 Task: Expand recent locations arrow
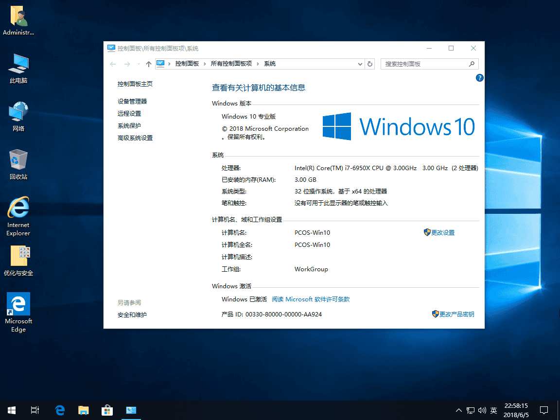point(139,64)
